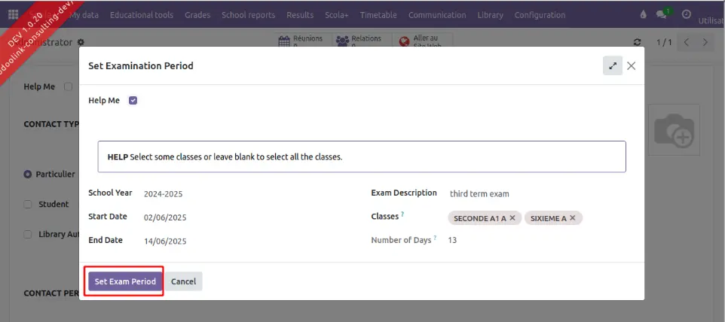The height and width of the screenshot is (322, 725).
Task: Click the Set Exam Period button
Action: [x=124, y=281]
